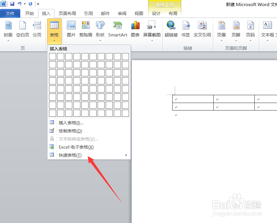Choose 插入表格(I)... from the menu
The height and width of the screenshot is (223, 277).
(89, 123)
